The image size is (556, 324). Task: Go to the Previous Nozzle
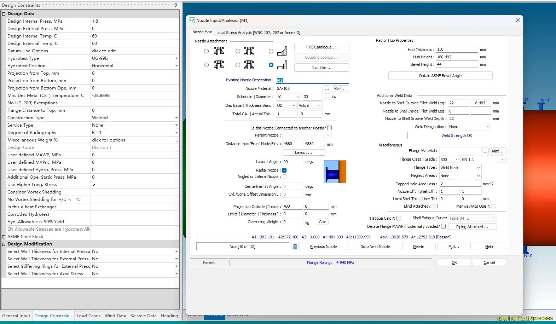pos(324,247)
